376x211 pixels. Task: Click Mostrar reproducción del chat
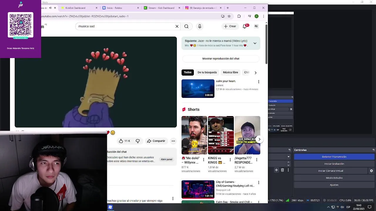pos(221,59)
